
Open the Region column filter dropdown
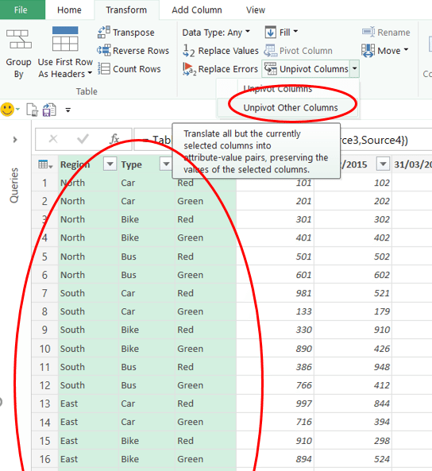pyautogui.click(x=110, y=164)
